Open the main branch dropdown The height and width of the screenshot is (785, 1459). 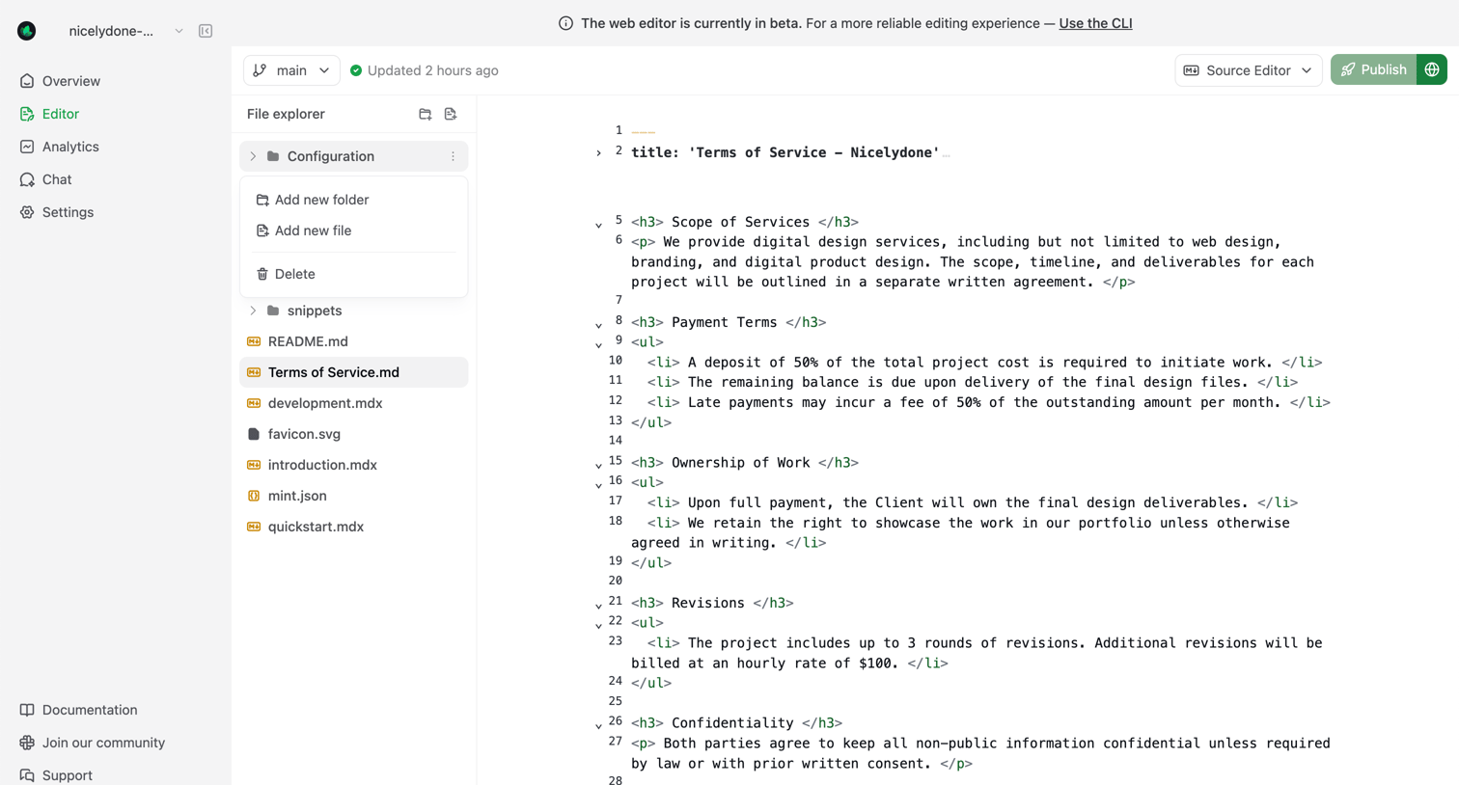(x=291, y=70)
